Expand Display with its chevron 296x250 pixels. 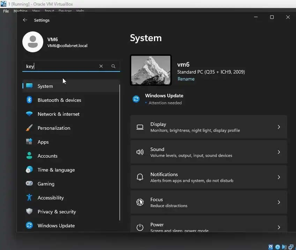tap(279, 127)
